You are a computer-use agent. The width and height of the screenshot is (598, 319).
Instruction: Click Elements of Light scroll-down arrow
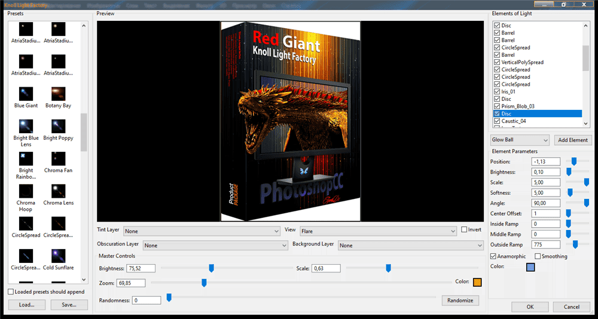586,123
